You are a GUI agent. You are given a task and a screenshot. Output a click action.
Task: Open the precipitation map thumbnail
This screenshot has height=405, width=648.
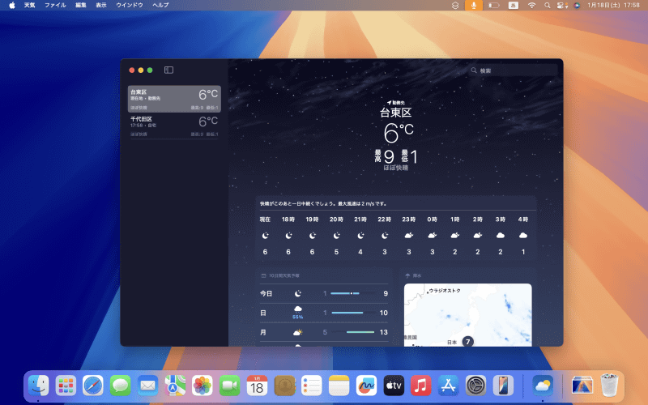pos(468,315)
